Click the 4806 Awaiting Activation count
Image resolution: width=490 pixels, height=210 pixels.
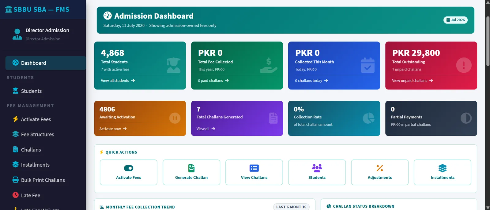(x=107, y=109)
